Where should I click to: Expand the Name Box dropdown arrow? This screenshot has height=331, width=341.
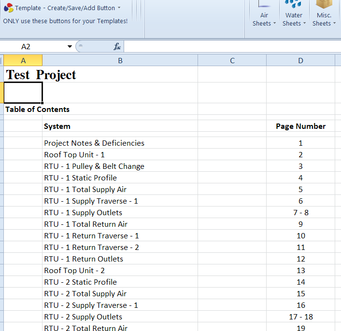(x=70, y=47)
